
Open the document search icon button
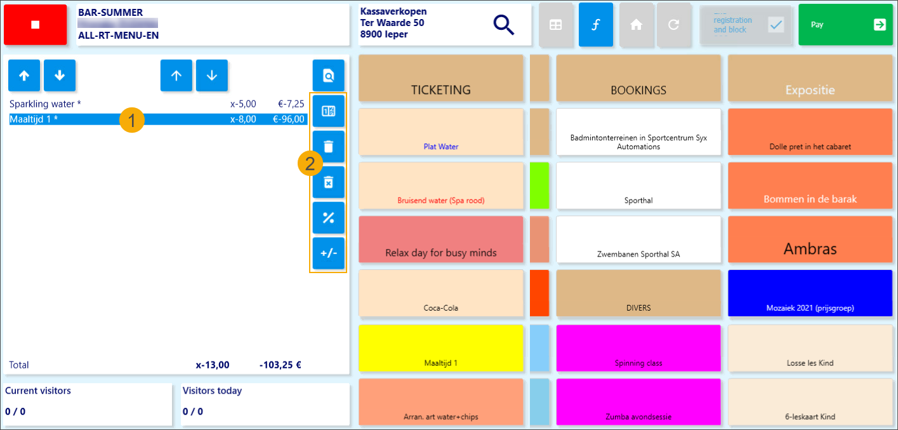click(x=328, y=76)
